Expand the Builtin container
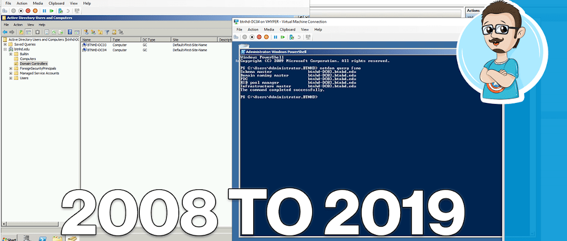The image size is (567, 241). click(11, 54)
